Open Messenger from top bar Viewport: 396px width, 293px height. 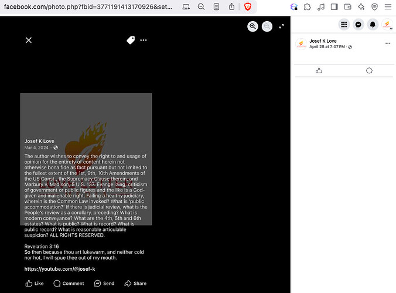click(x=359, y=25)
